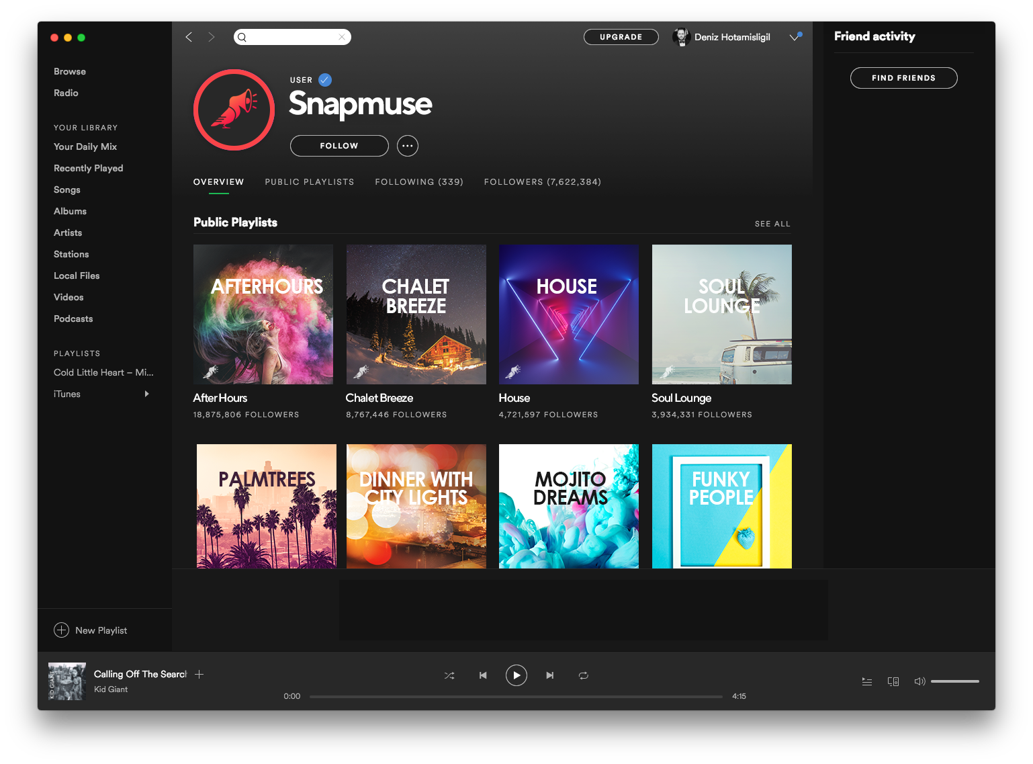This screenshot has width=1033, height=764.
Task: Open Your Daily Mix
Action: [x=85, y=146]
